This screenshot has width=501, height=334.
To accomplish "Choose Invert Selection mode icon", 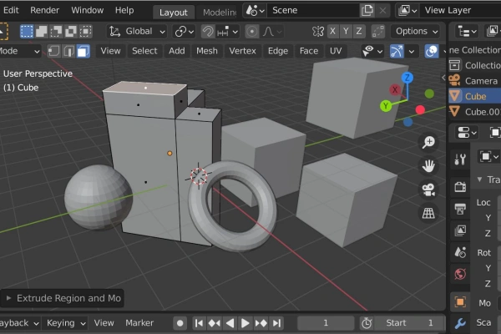I will [71, 32].
